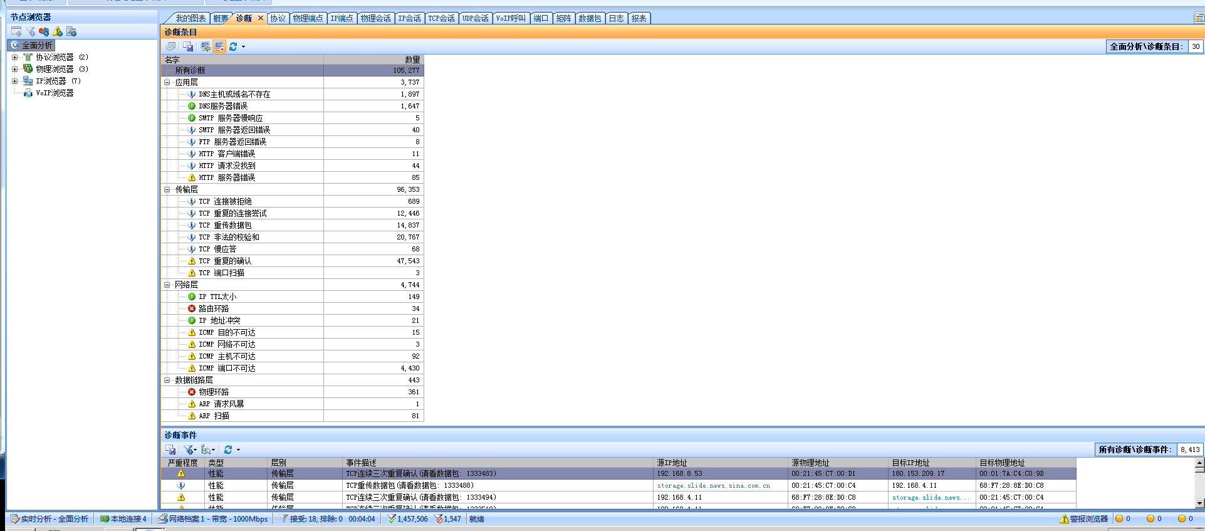Viewport: 1205px width, 531px height.
Task: Click the add pie chart icon in node browser
Action: click(x=44, y=31)
